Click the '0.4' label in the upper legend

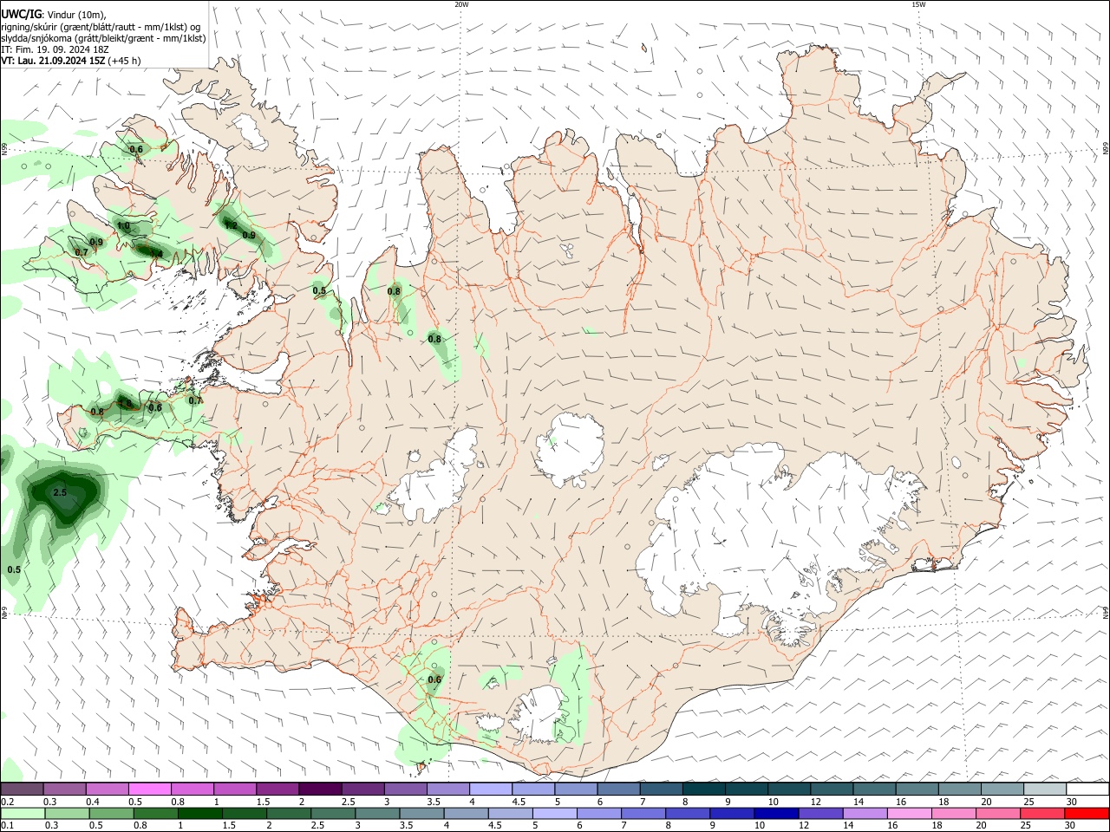coord(92,802)
